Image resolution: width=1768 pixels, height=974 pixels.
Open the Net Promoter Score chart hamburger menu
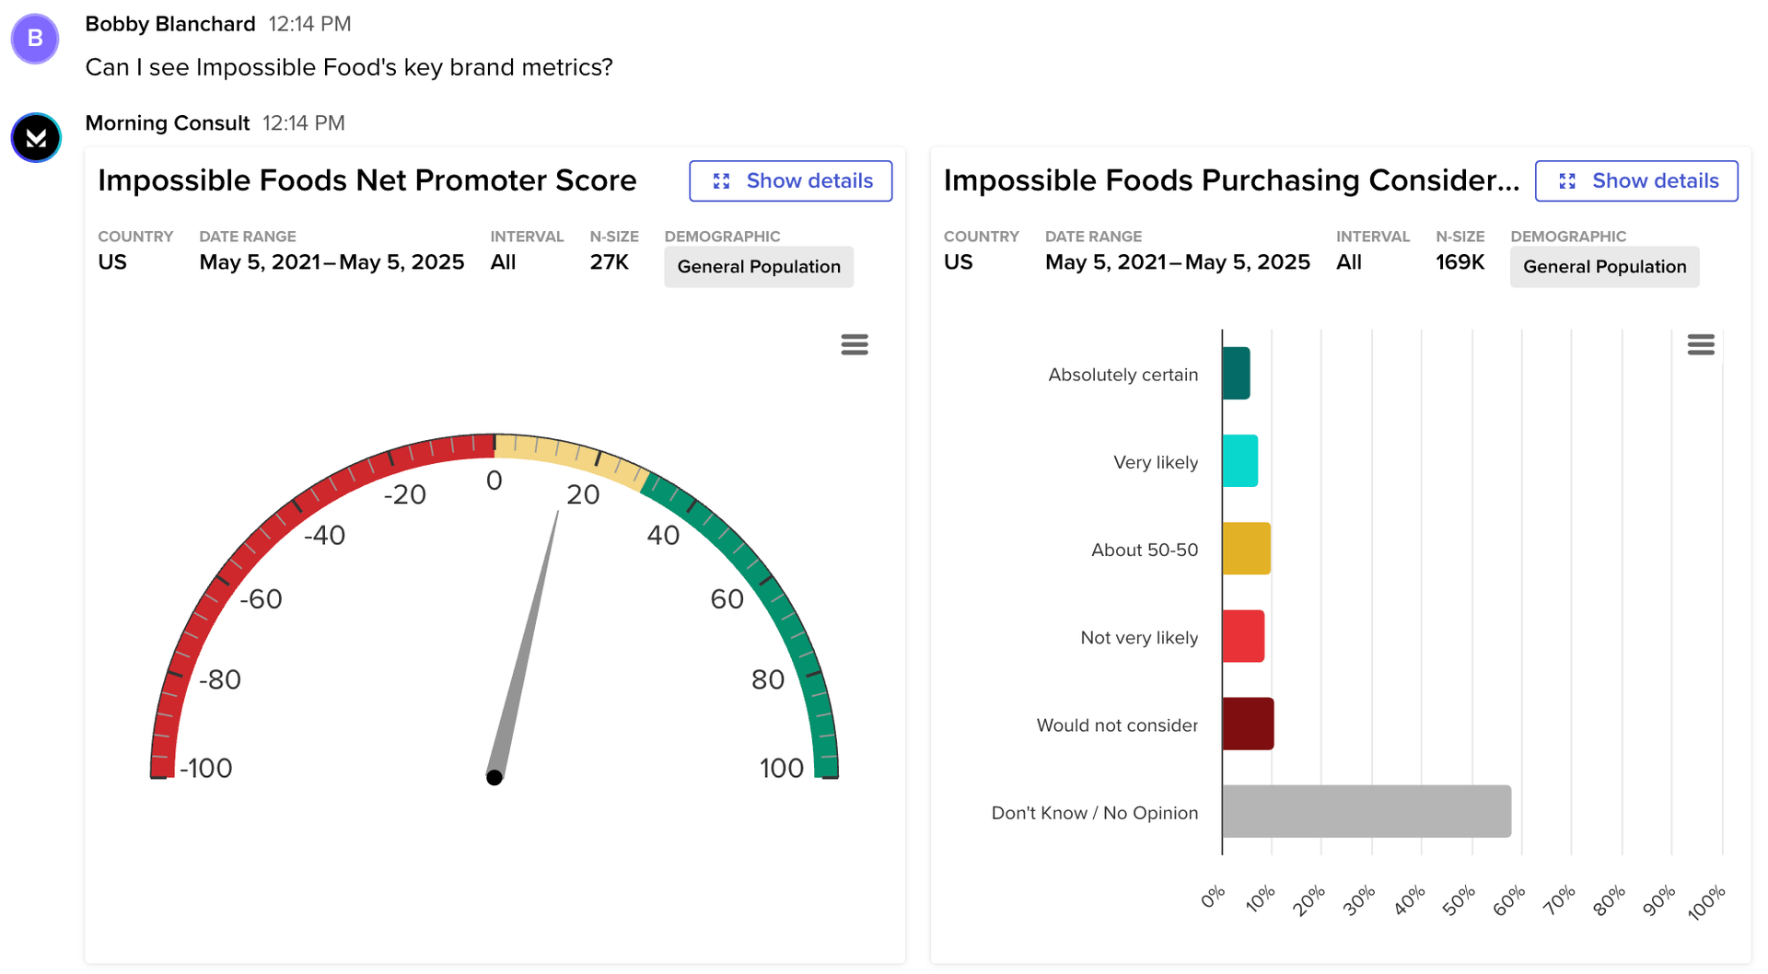click(x=854, y=344)
